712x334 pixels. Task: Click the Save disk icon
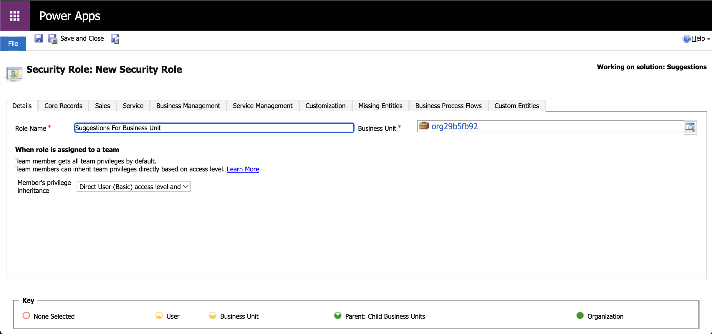tap(39, 38)
